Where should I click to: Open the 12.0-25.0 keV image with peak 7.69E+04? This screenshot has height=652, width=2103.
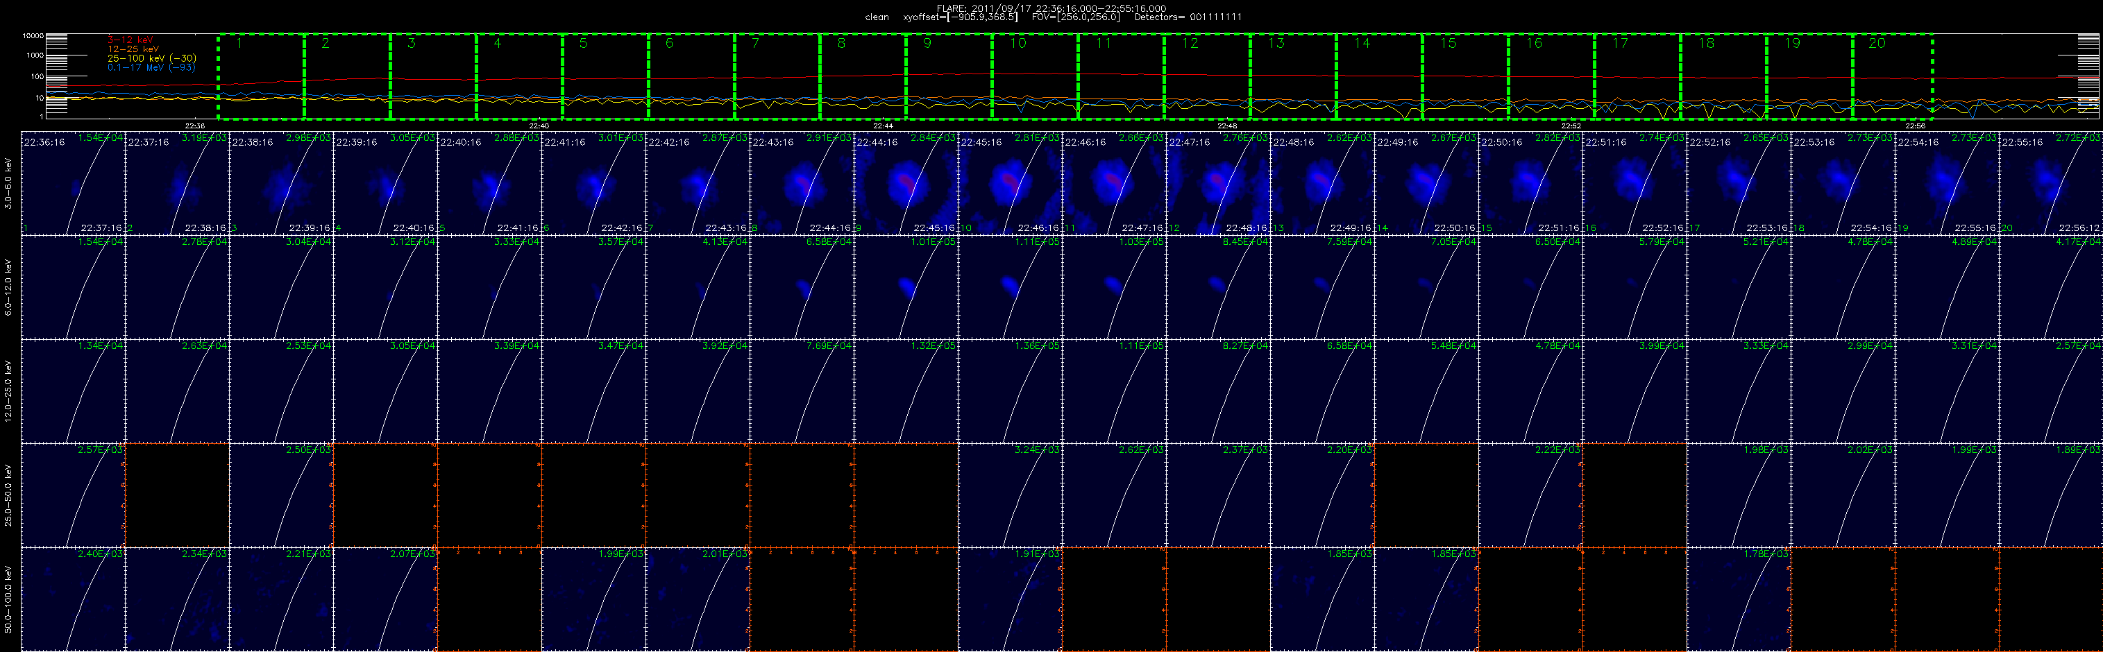tap(802, 391)
